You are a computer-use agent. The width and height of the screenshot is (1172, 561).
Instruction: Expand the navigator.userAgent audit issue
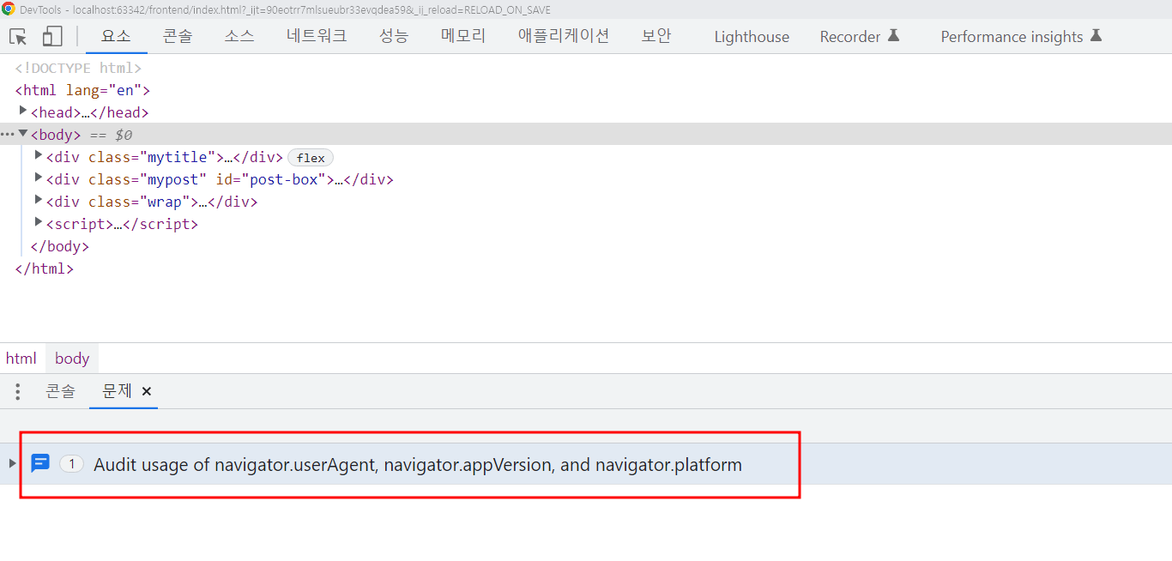click(12, 463)
